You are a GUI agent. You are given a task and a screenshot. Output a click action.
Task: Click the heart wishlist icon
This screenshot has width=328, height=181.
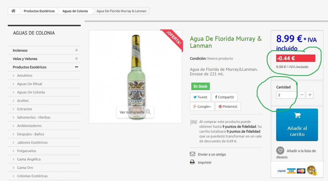[280, 151]
